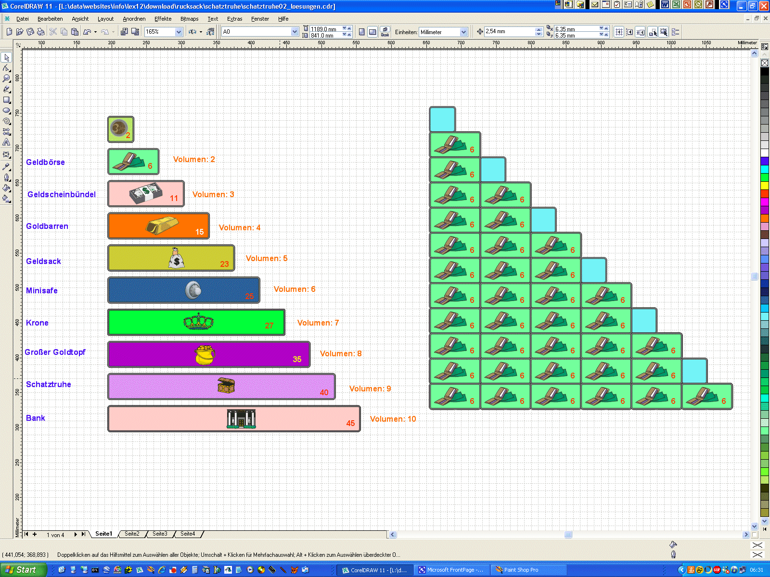Select the Pick arrow tool
This screenshot has height=577, width=770.
click(x=7, y=58)
